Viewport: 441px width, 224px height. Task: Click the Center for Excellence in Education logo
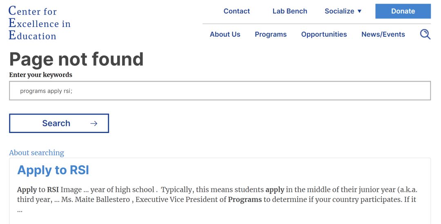click(39, 23)
